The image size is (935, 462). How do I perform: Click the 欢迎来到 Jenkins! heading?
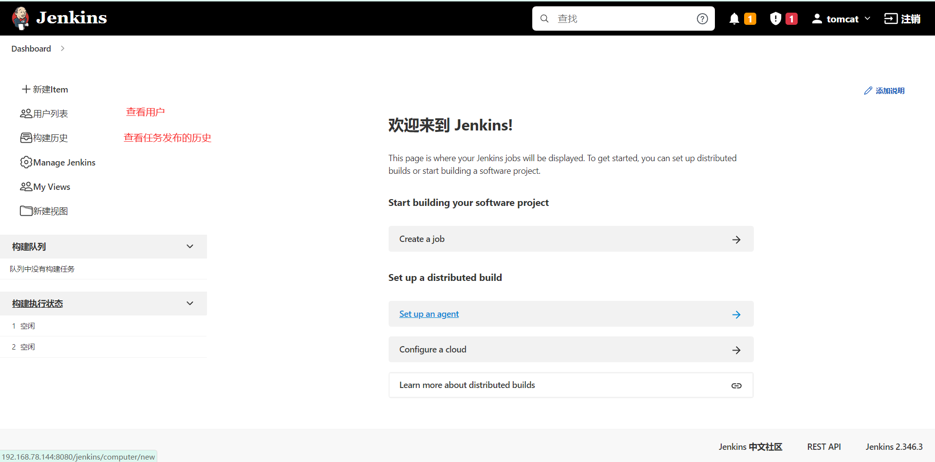(x=450, y=125)
